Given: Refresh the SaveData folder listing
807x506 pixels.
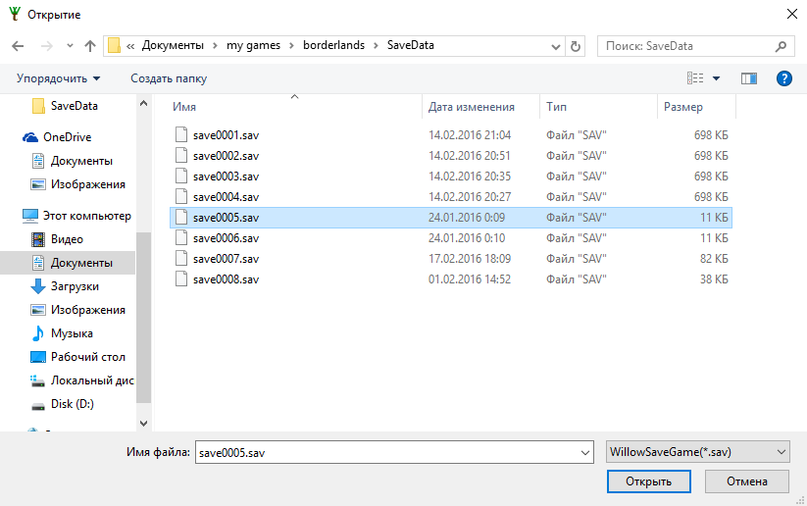Looking at the screenshot, I should tap(576, 46).
